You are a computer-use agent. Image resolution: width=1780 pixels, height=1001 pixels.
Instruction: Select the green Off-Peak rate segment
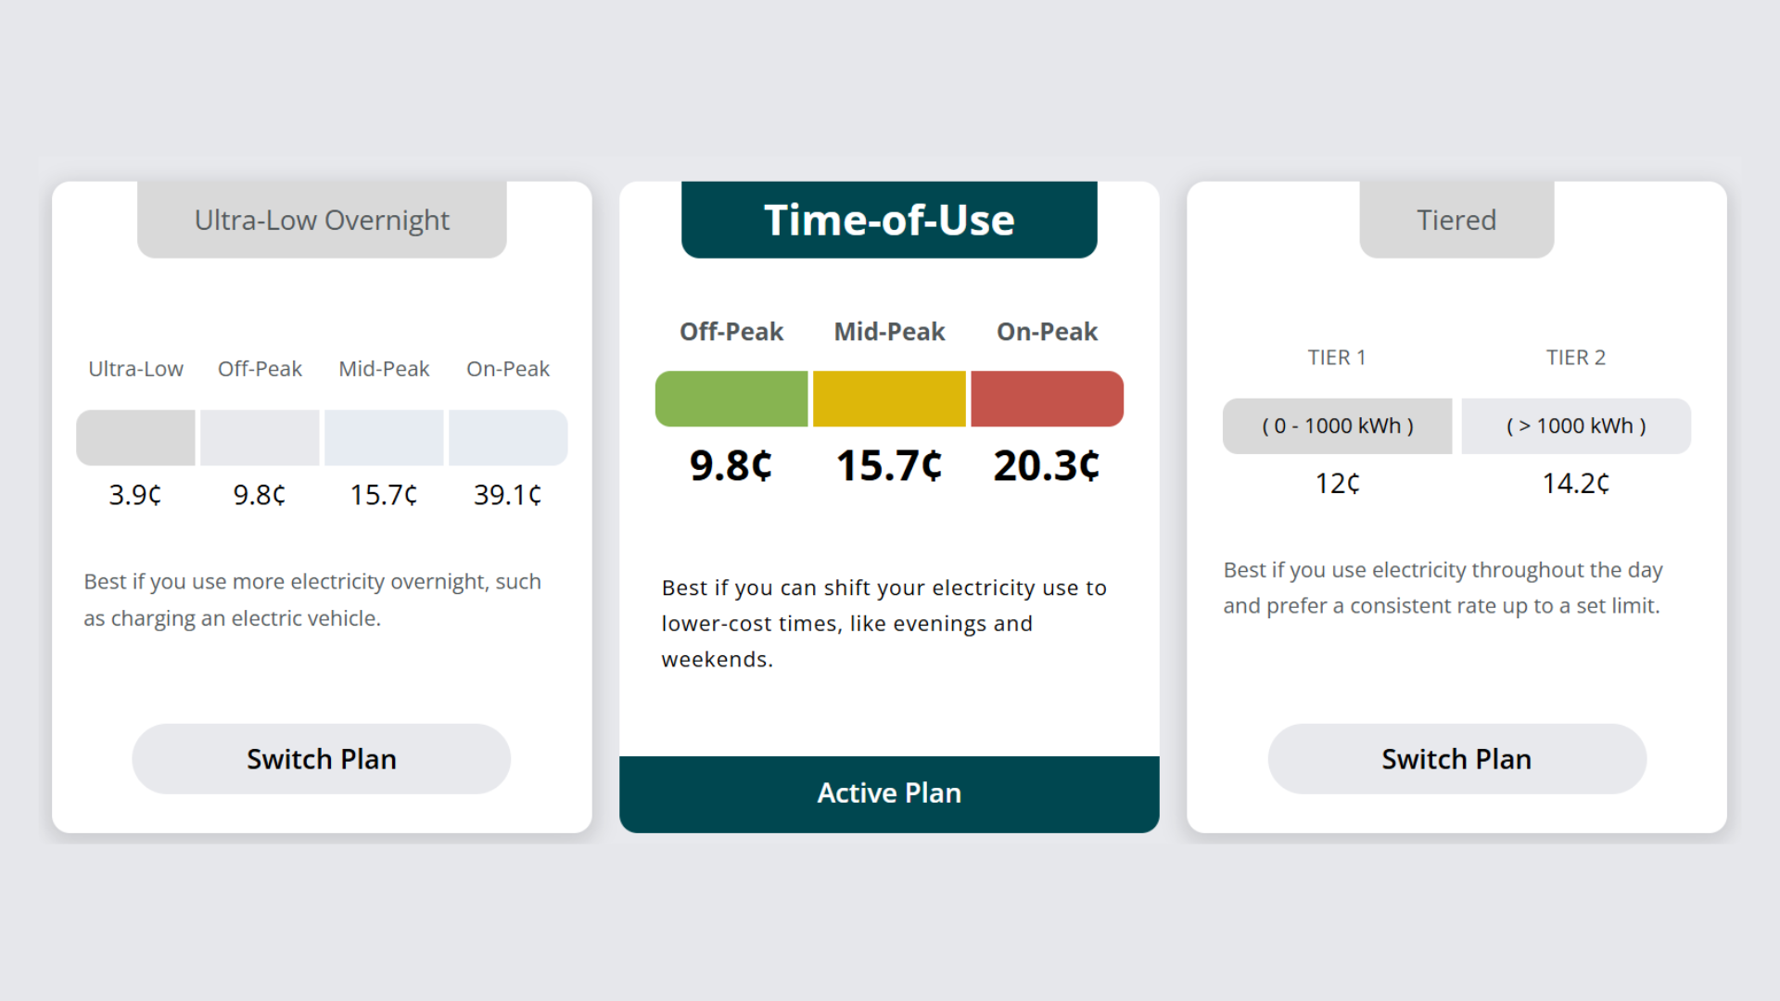[731, 398]
